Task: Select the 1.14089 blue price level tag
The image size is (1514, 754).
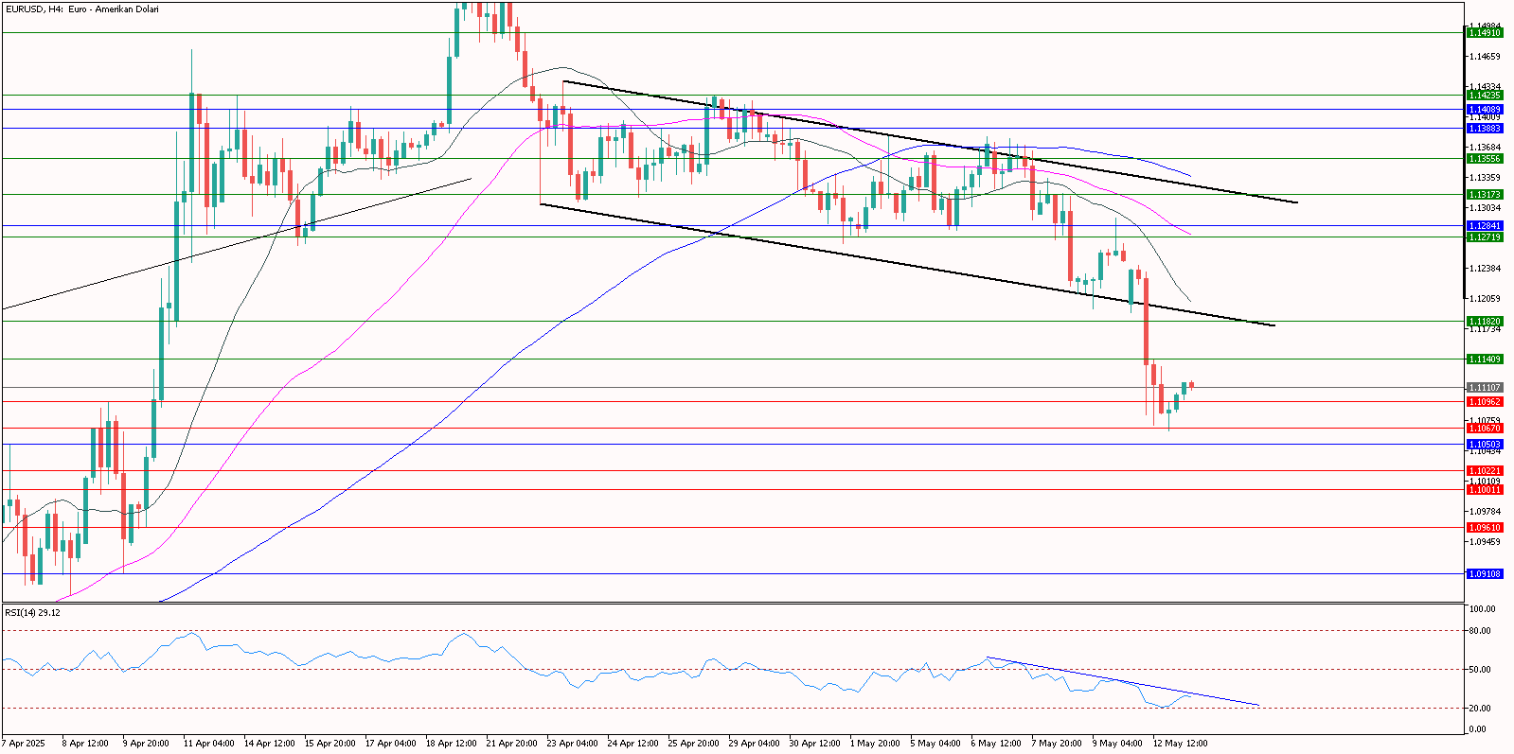Action: click(1484, 110)
